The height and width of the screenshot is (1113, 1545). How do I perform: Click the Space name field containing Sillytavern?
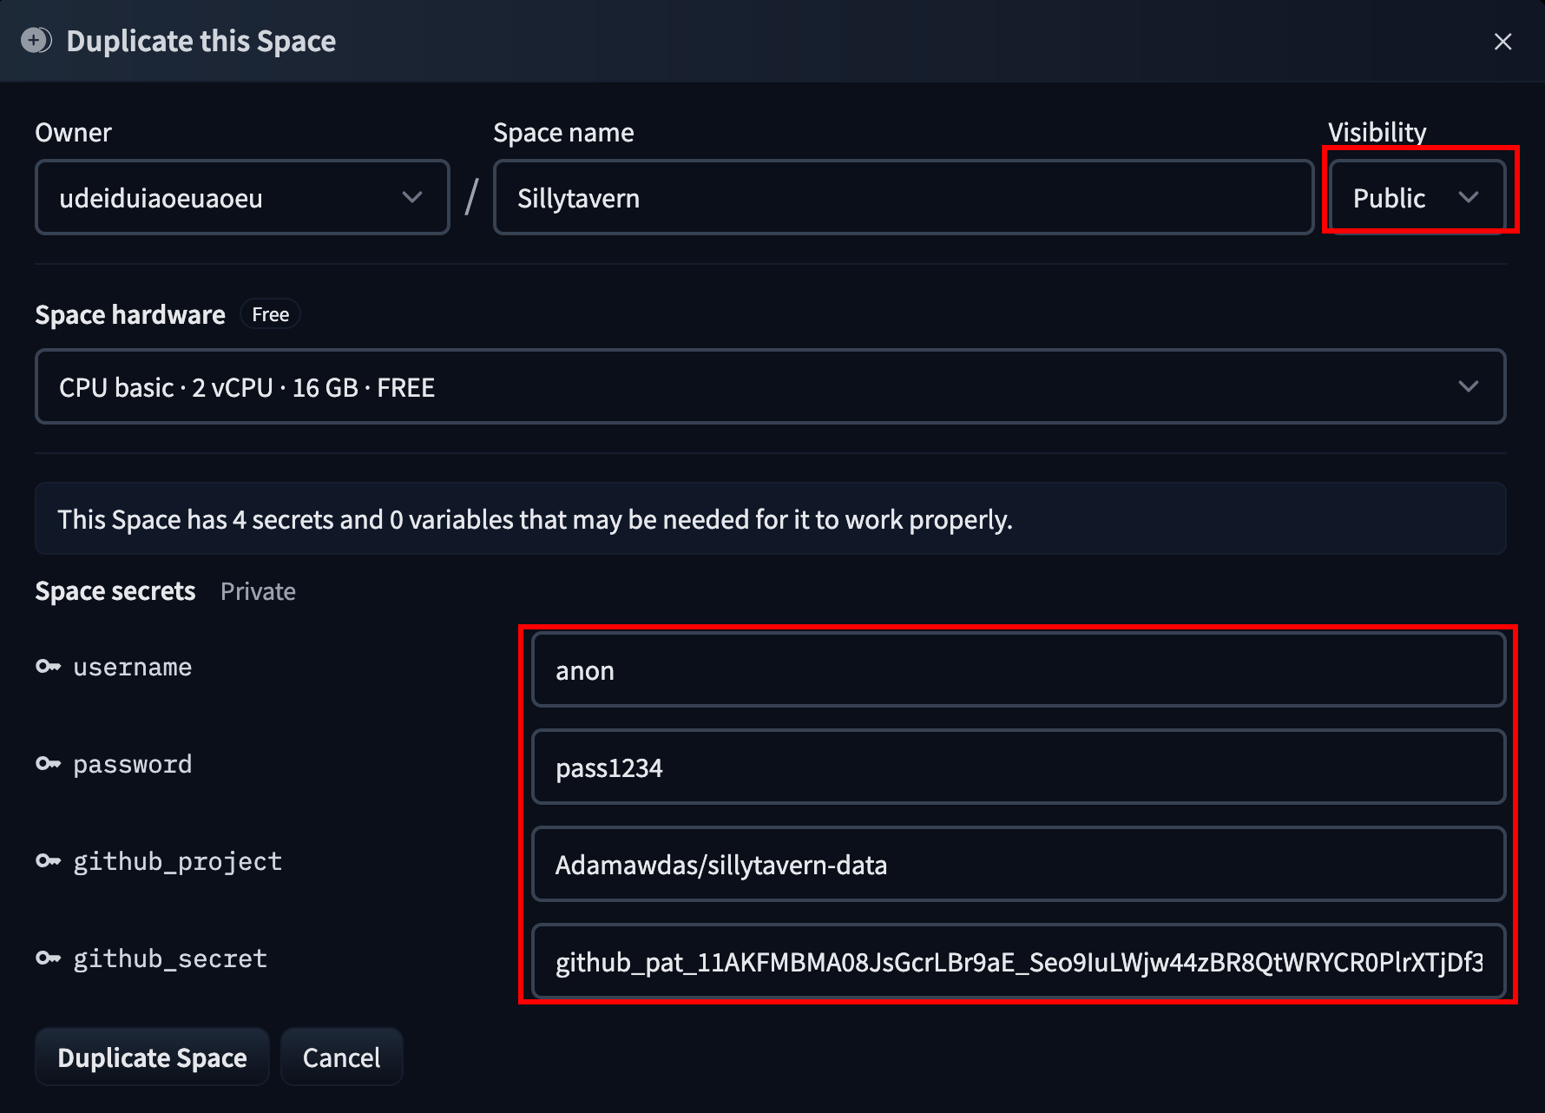coord(903,198)
